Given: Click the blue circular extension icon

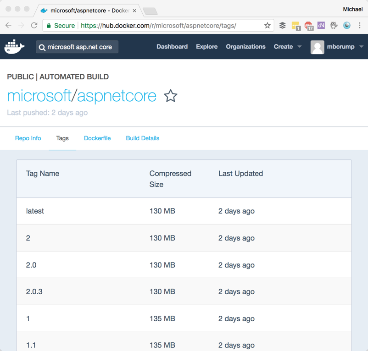Looking at the screenshot, I should pyautogui.click(x=346, y=25).
